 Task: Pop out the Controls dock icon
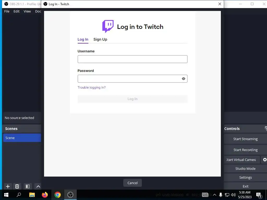(266, 129)
